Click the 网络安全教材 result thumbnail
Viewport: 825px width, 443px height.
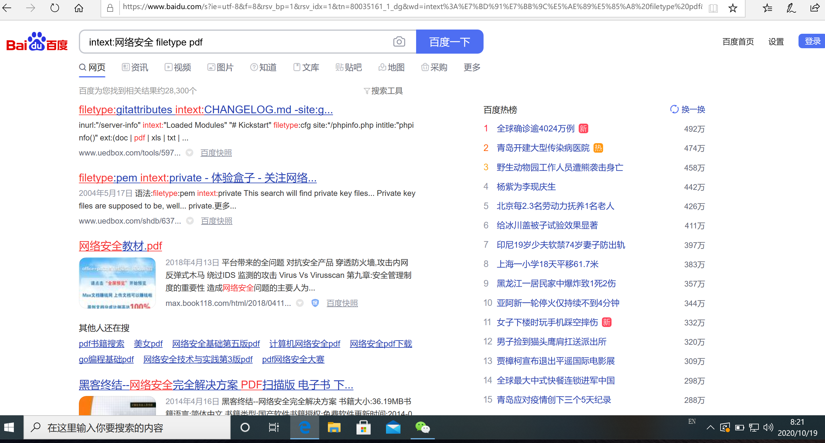coord(117,283)
